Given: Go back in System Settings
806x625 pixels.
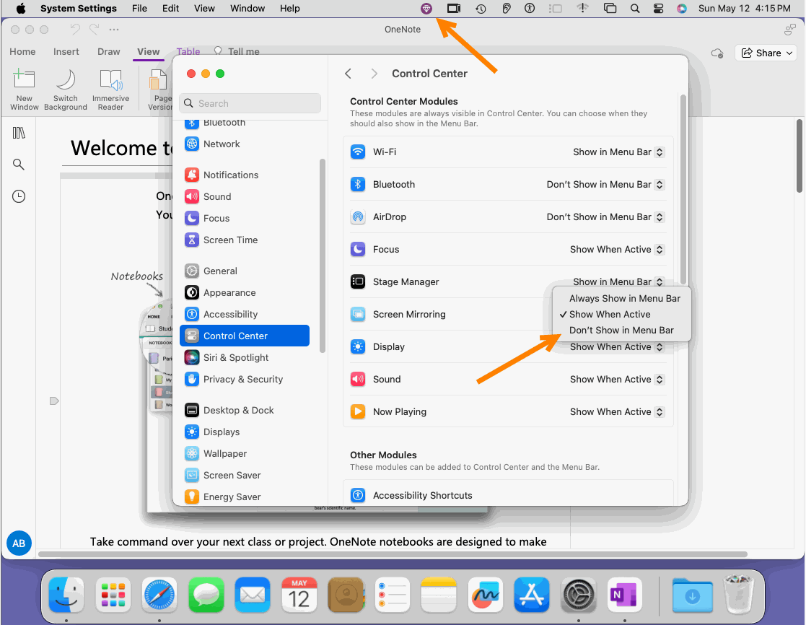Looking at the screenshot, I should click(x=348, y=74).
